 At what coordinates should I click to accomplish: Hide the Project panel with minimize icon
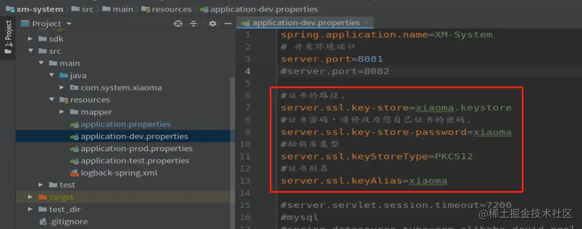click(x=228, y=24)
